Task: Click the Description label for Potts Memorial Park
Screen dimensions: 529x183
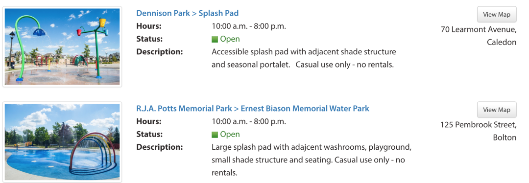Action: [160, 147]
